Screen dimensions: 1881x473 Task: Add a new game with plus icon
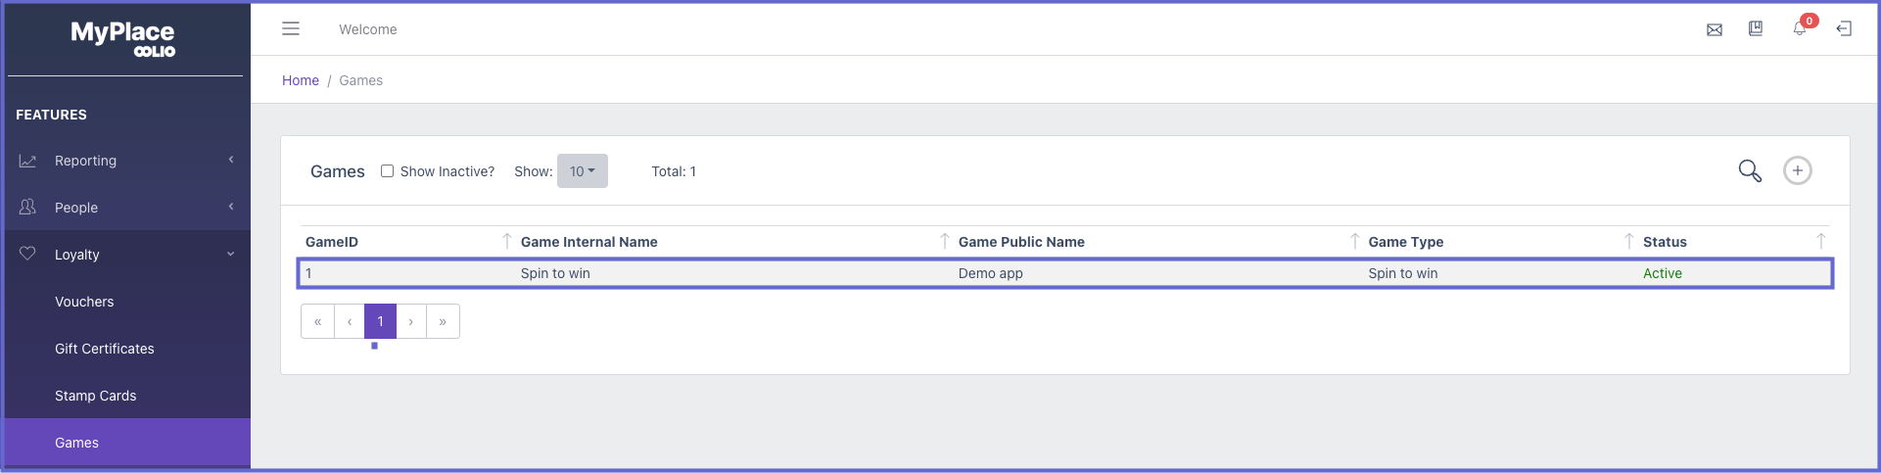pos(1798,170)
